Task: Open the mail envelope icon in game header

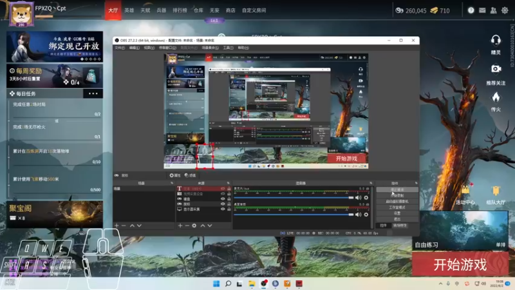Action: click(482, 10)
